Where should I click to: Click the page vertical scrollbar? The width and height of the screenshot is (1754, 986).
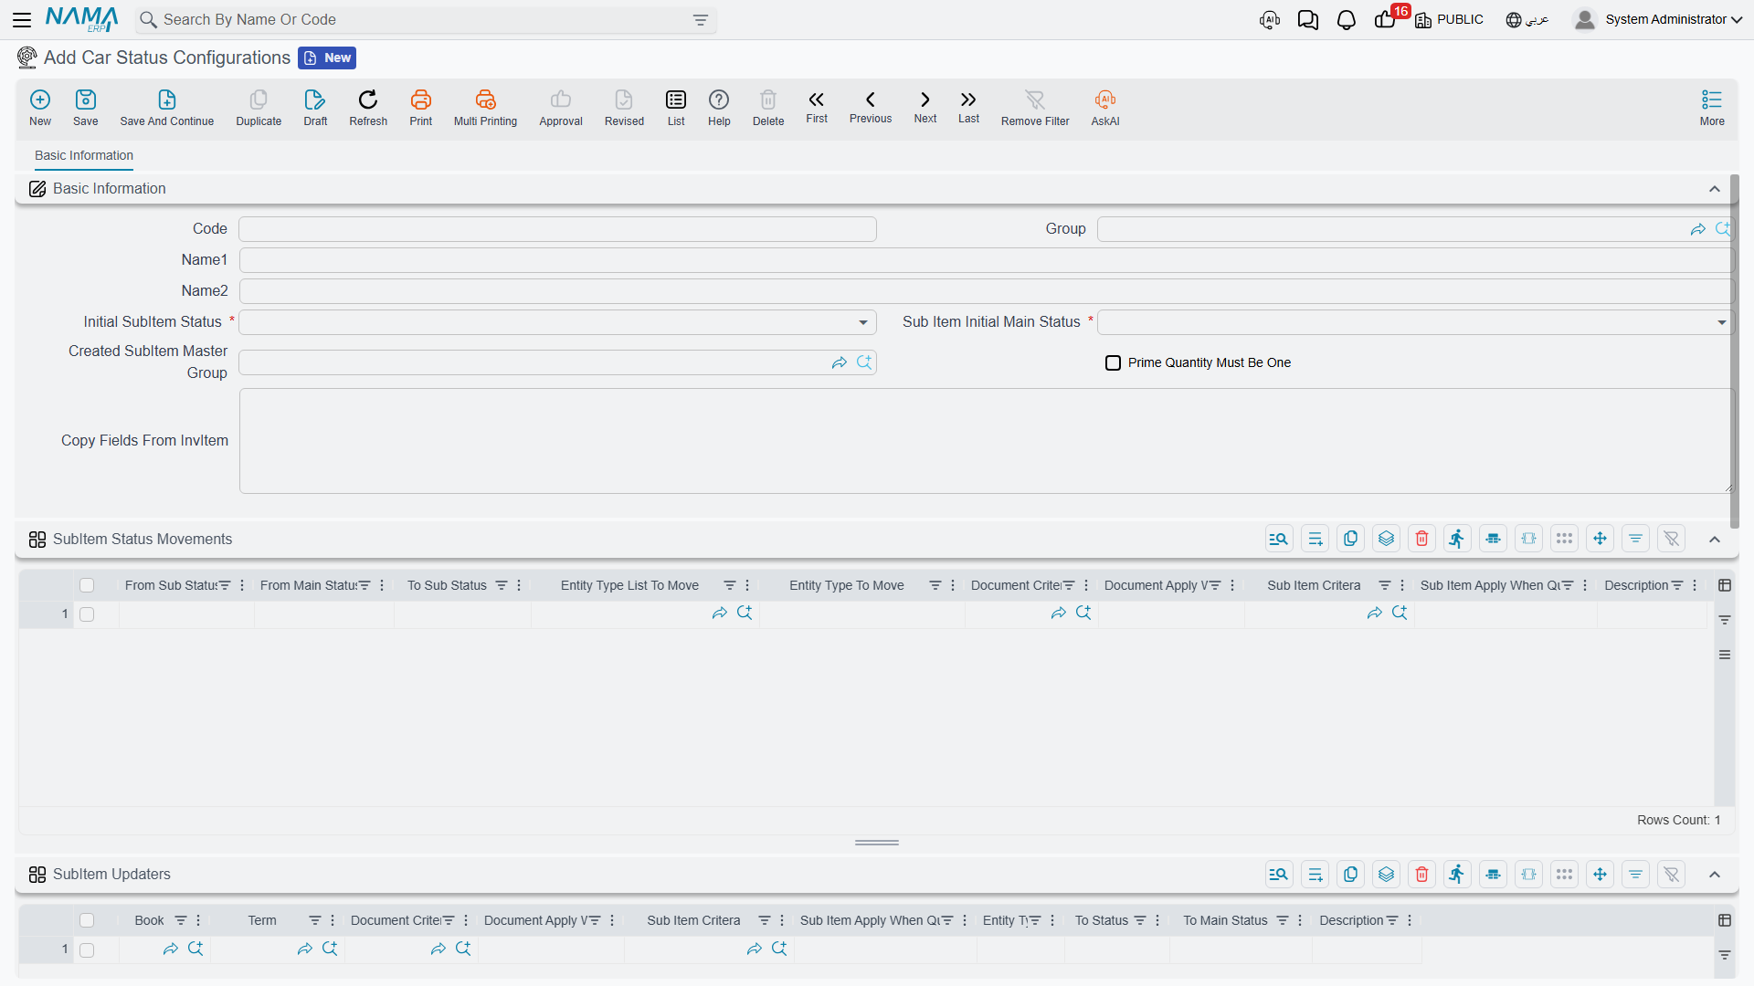tap(1734, 351)
